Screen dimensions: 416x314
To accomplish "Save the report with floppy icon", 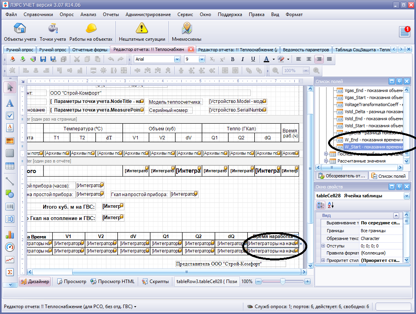I will coord(43,59).
